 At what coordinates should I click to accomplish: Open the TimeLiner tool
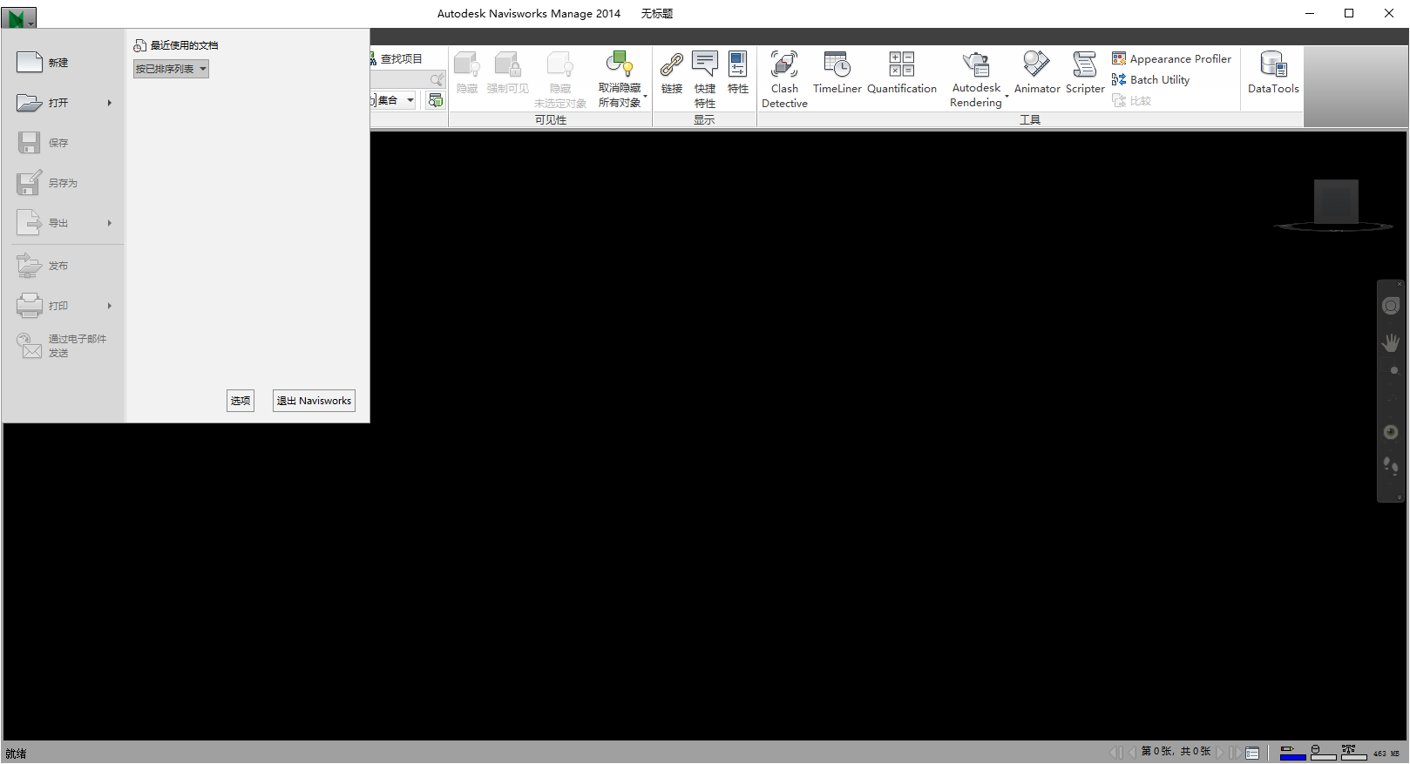(x=837, y=73)
